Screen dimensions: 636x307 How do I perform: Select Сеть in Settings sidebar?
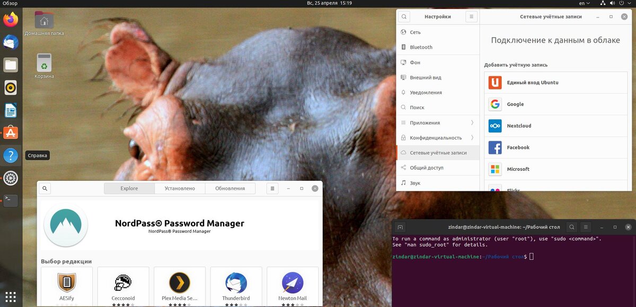point(438,32)
